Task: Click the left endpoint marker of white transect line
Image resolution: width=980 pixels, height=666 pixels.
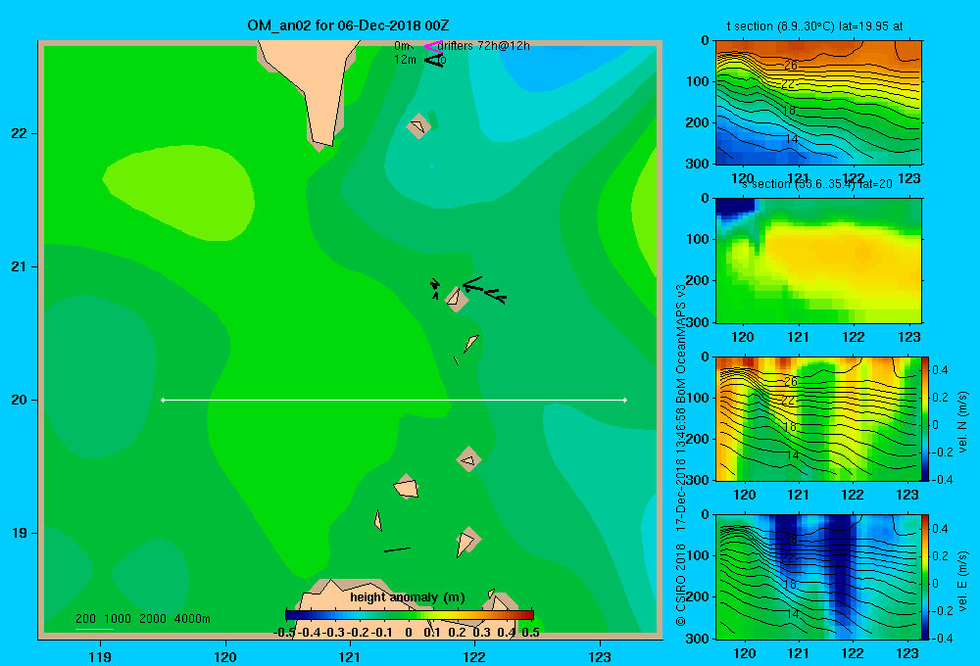Action: (163, 400)
